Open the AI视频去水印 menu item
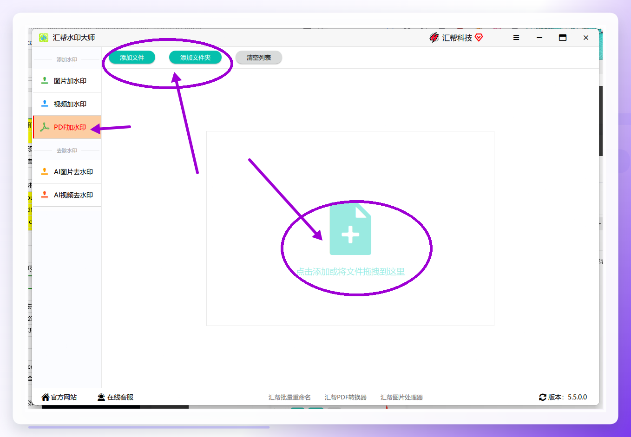The width and height of the screenshot is (631, 437). point(67,195)
